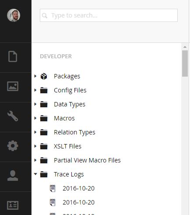Expand the Packages tree node
Image resolution: width=190 pixels, height=215 pixels.
coord(35,76)
